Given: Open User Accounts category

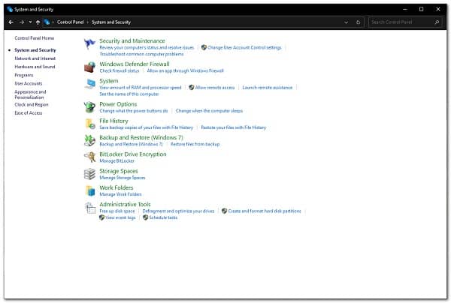Looking at the screenshot, I should click(29, 83).
